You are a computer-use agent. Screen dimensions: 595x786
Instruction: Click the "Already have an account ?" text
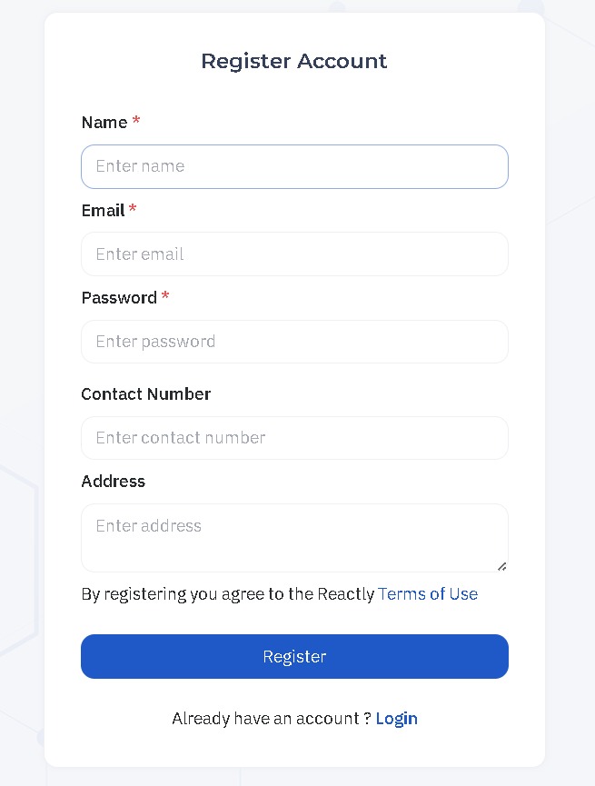[271, 719]
